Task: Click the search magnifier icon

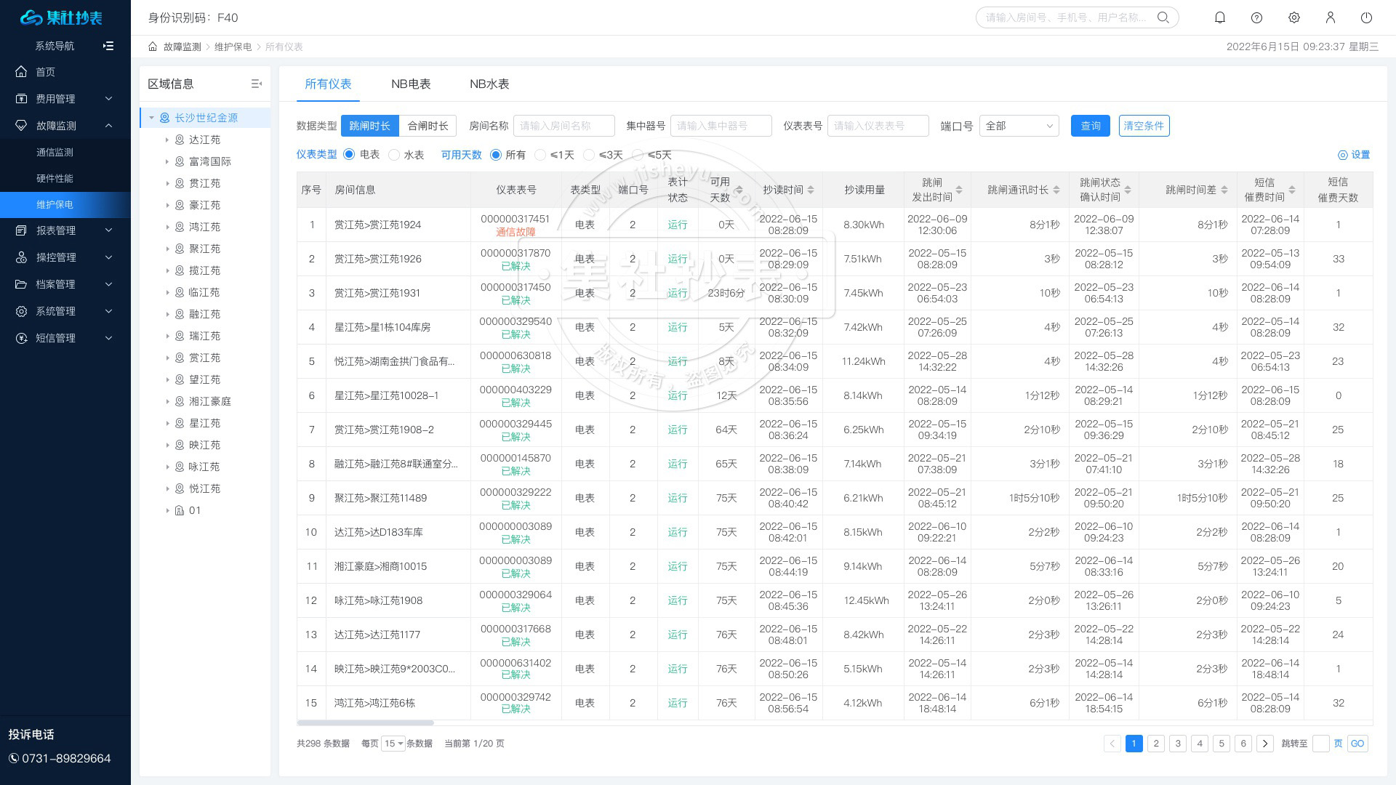Action: point(1163,17)
